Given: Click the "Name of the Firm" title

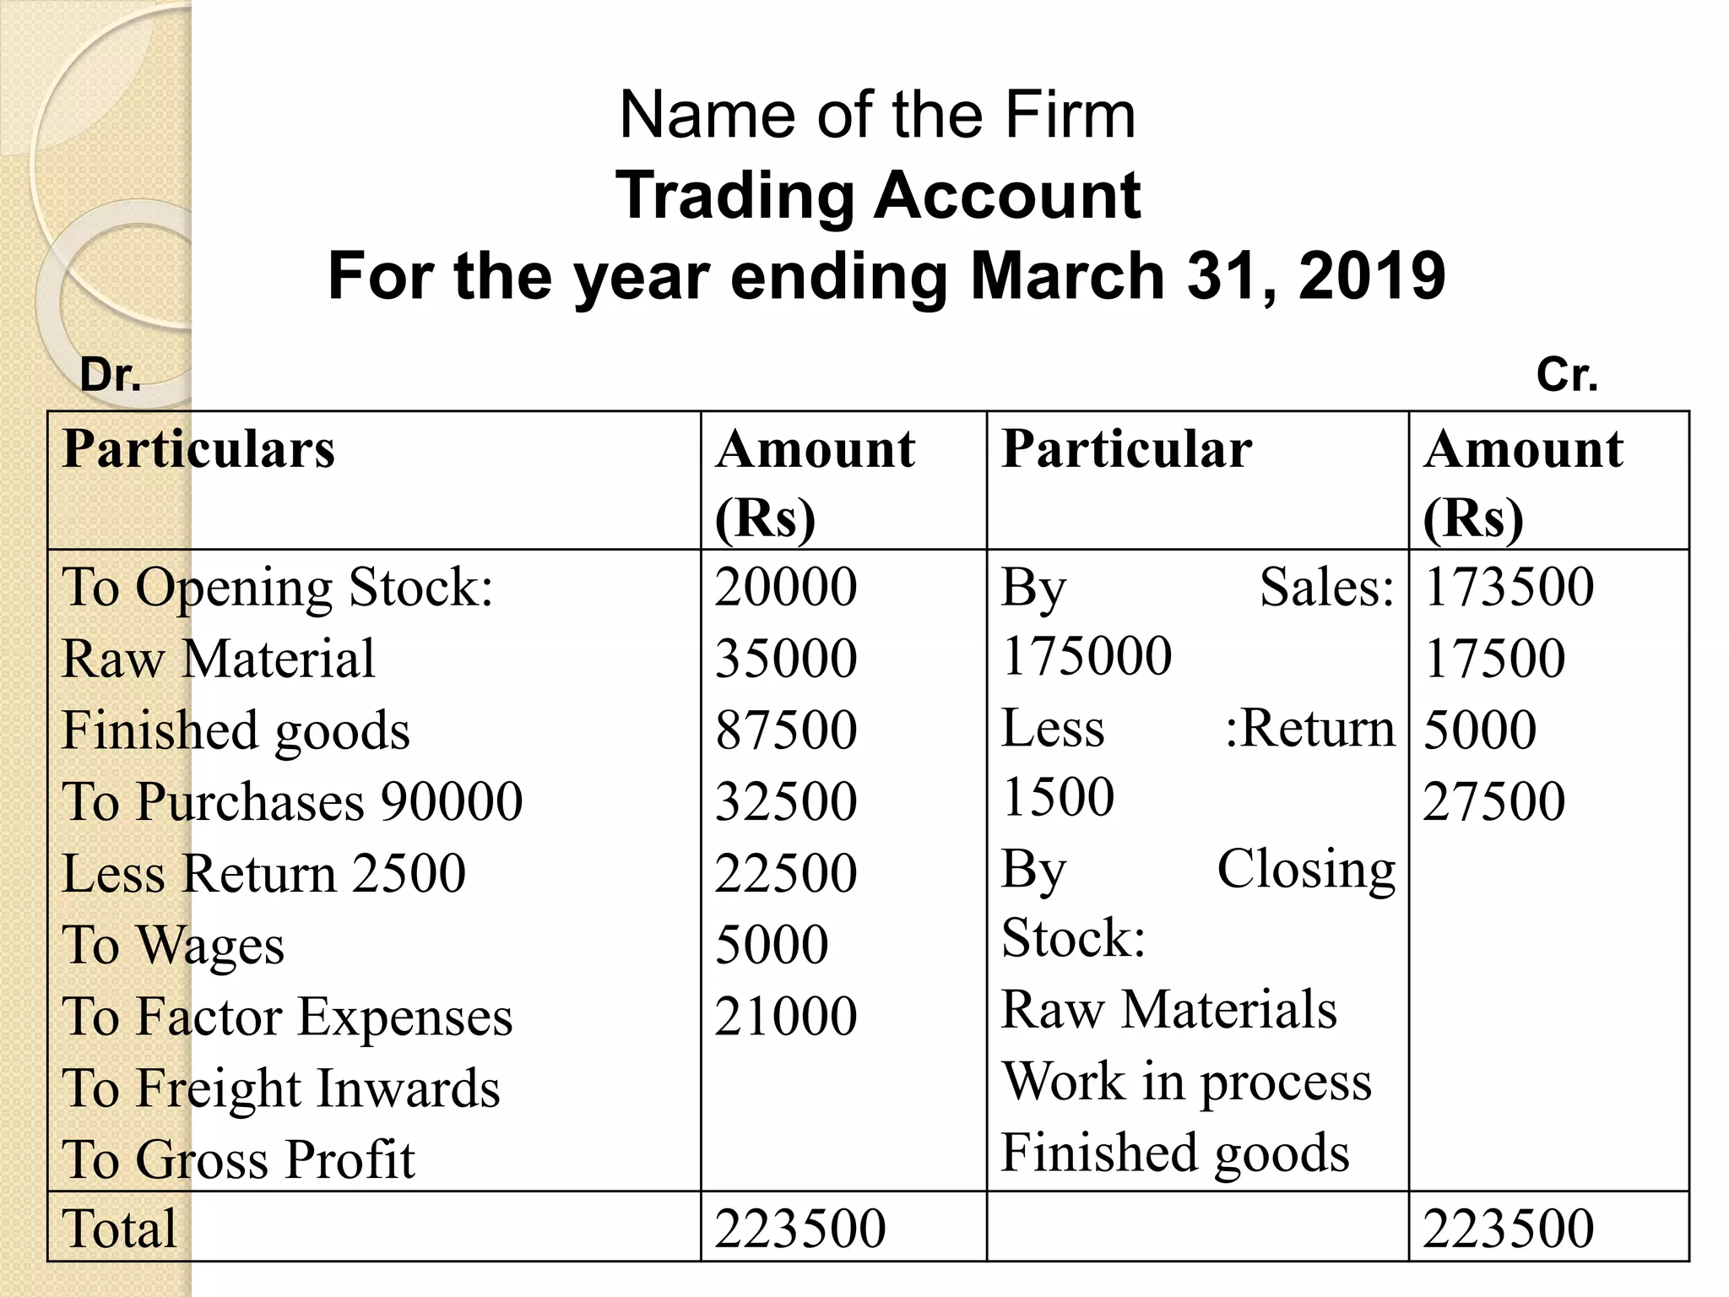Looking at the screenshot, I should [877, 115].
